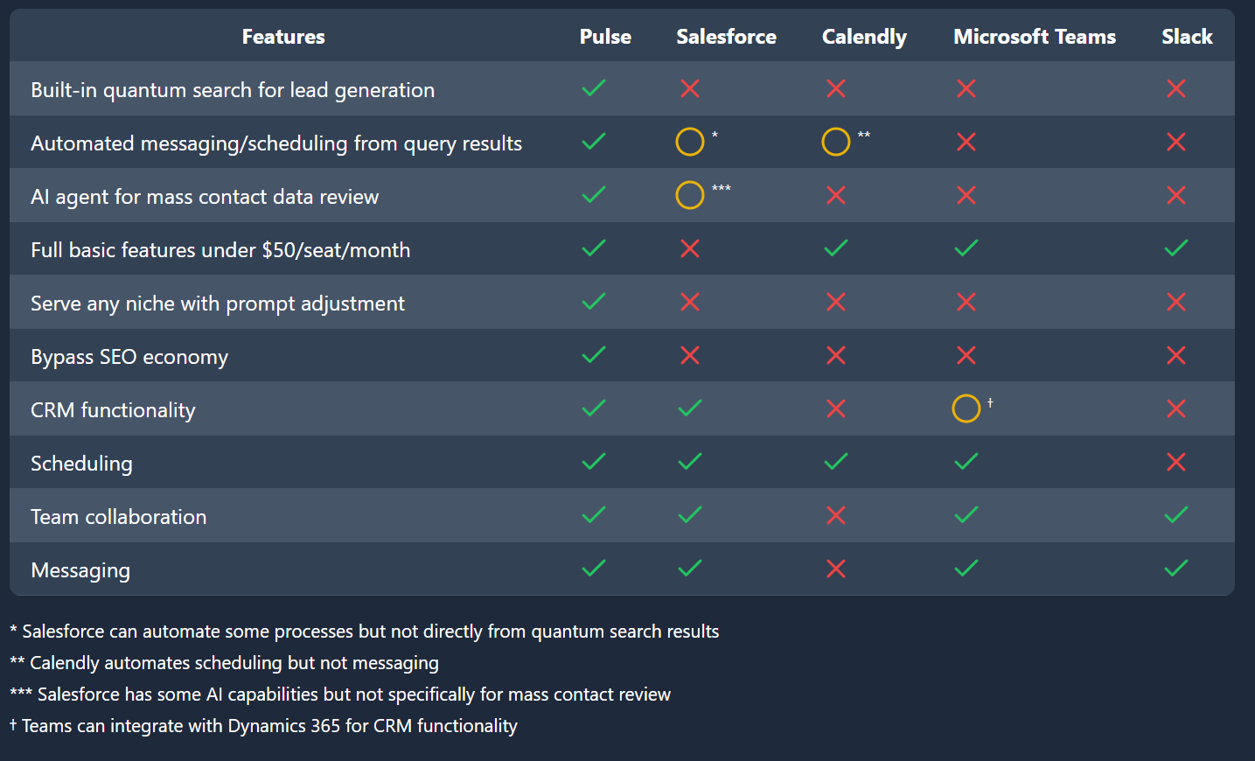This screenshot has height=761, width=1255.
Task: Select the Pulse column header
Action: point(605,37)
